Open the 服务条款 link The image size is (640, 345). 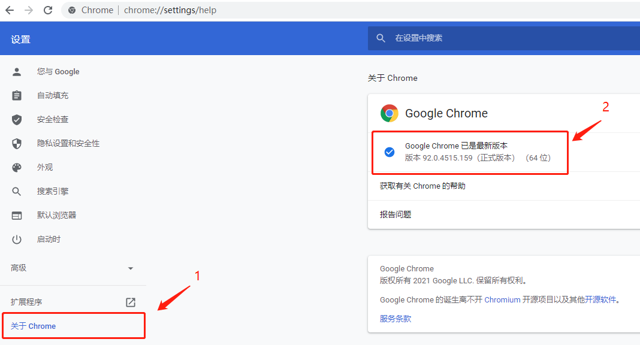pos(396,319)
